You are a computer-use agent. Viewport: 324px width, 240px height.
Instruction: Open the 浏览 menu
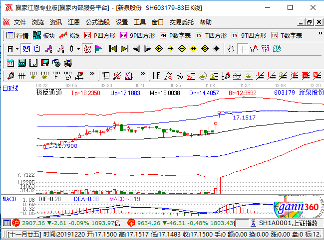pos(38,22)
